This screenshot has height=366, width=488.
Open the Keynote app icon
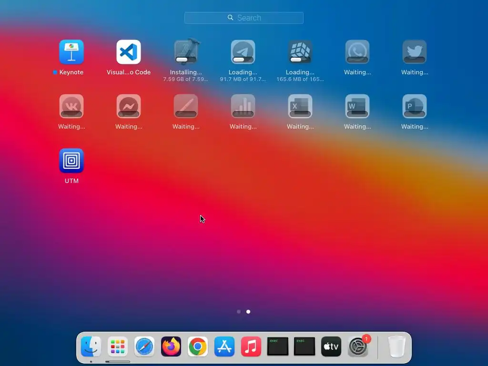tap(71, 52)
